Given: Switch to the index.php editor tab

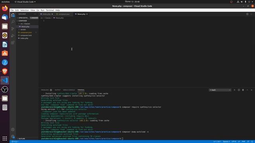Looking at the screenshot, I should (x=47, y=14).
